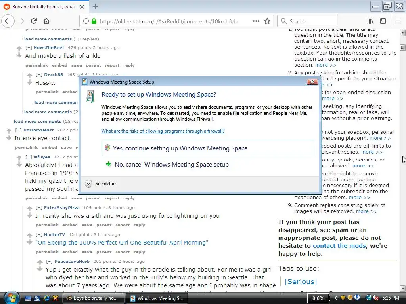This screenshot has width=406, height=304.
Task: Click the green padlock security icon
Action: click(94, 21)
